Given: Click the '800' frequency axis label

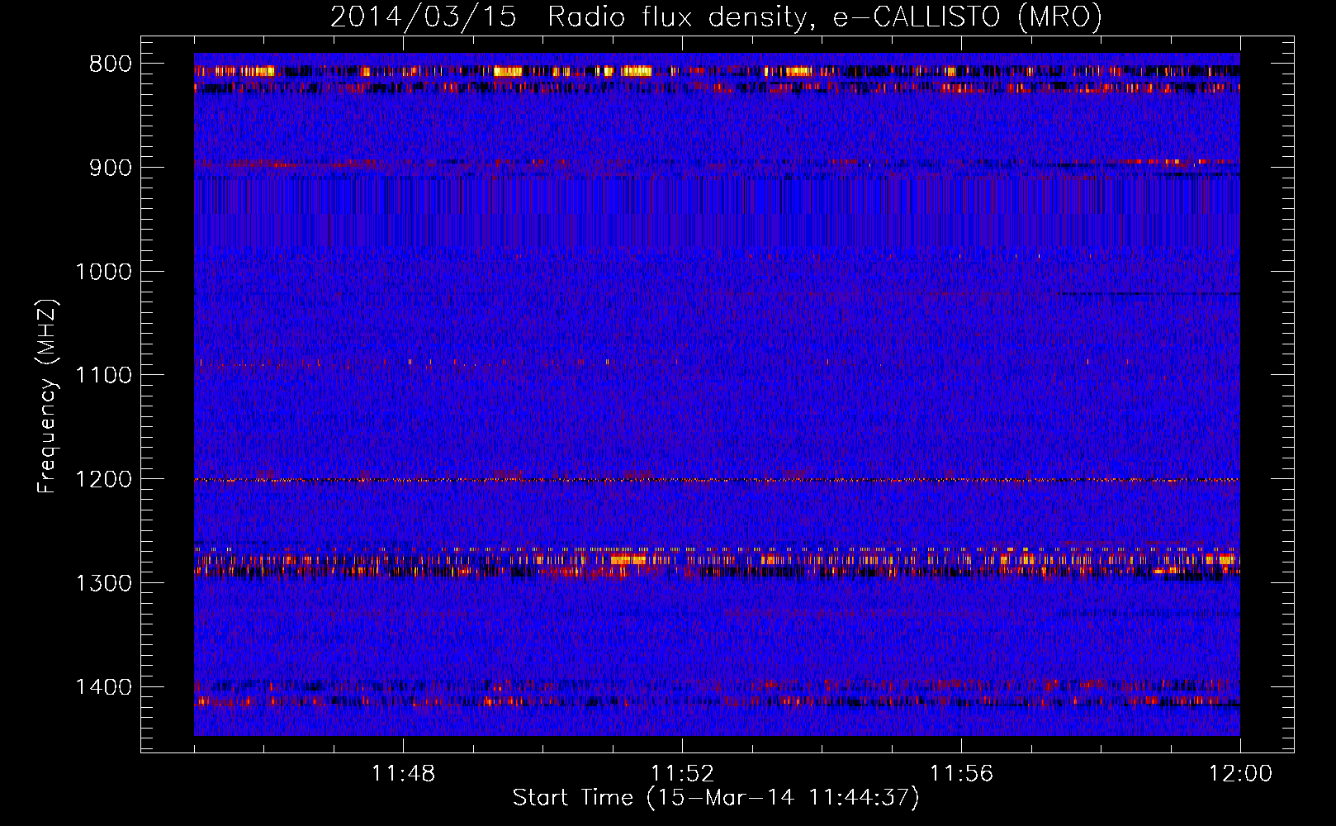Looking at the screenshot, I should point(110,64).
